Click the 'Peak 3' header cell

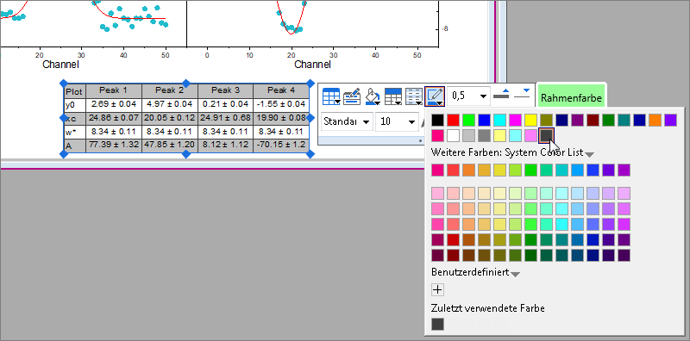pyautogui.click(x=225, y=91)
